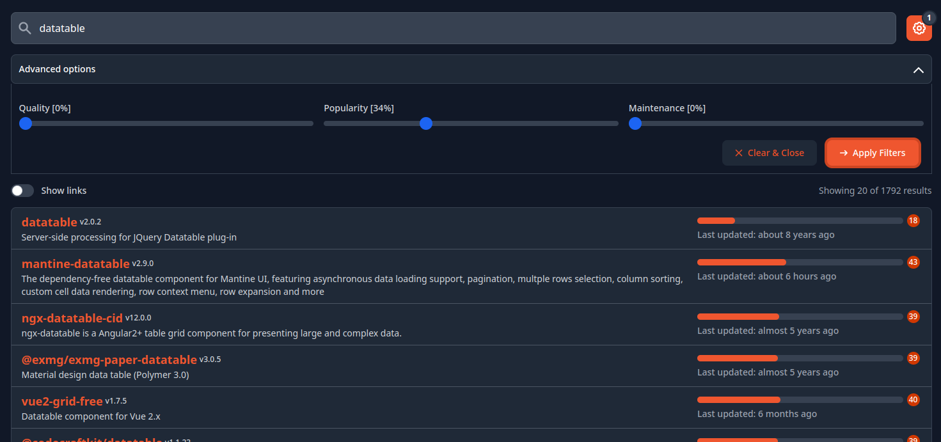
Task: Collapse the Advanced options chevron
Action: click(918, 70)
